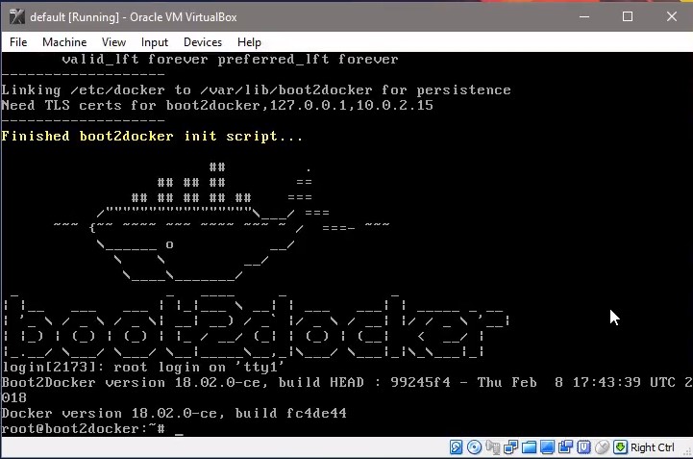Viewport: 693px width, 459px height.
Task: Click the mouse integration status icon
Action: click(x=602, y=447)
